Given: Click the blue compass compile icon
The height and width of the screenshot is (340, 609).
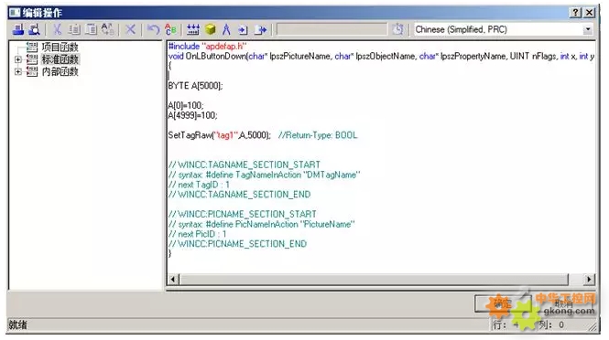Looking at the screenshot, I should (226, 29).
